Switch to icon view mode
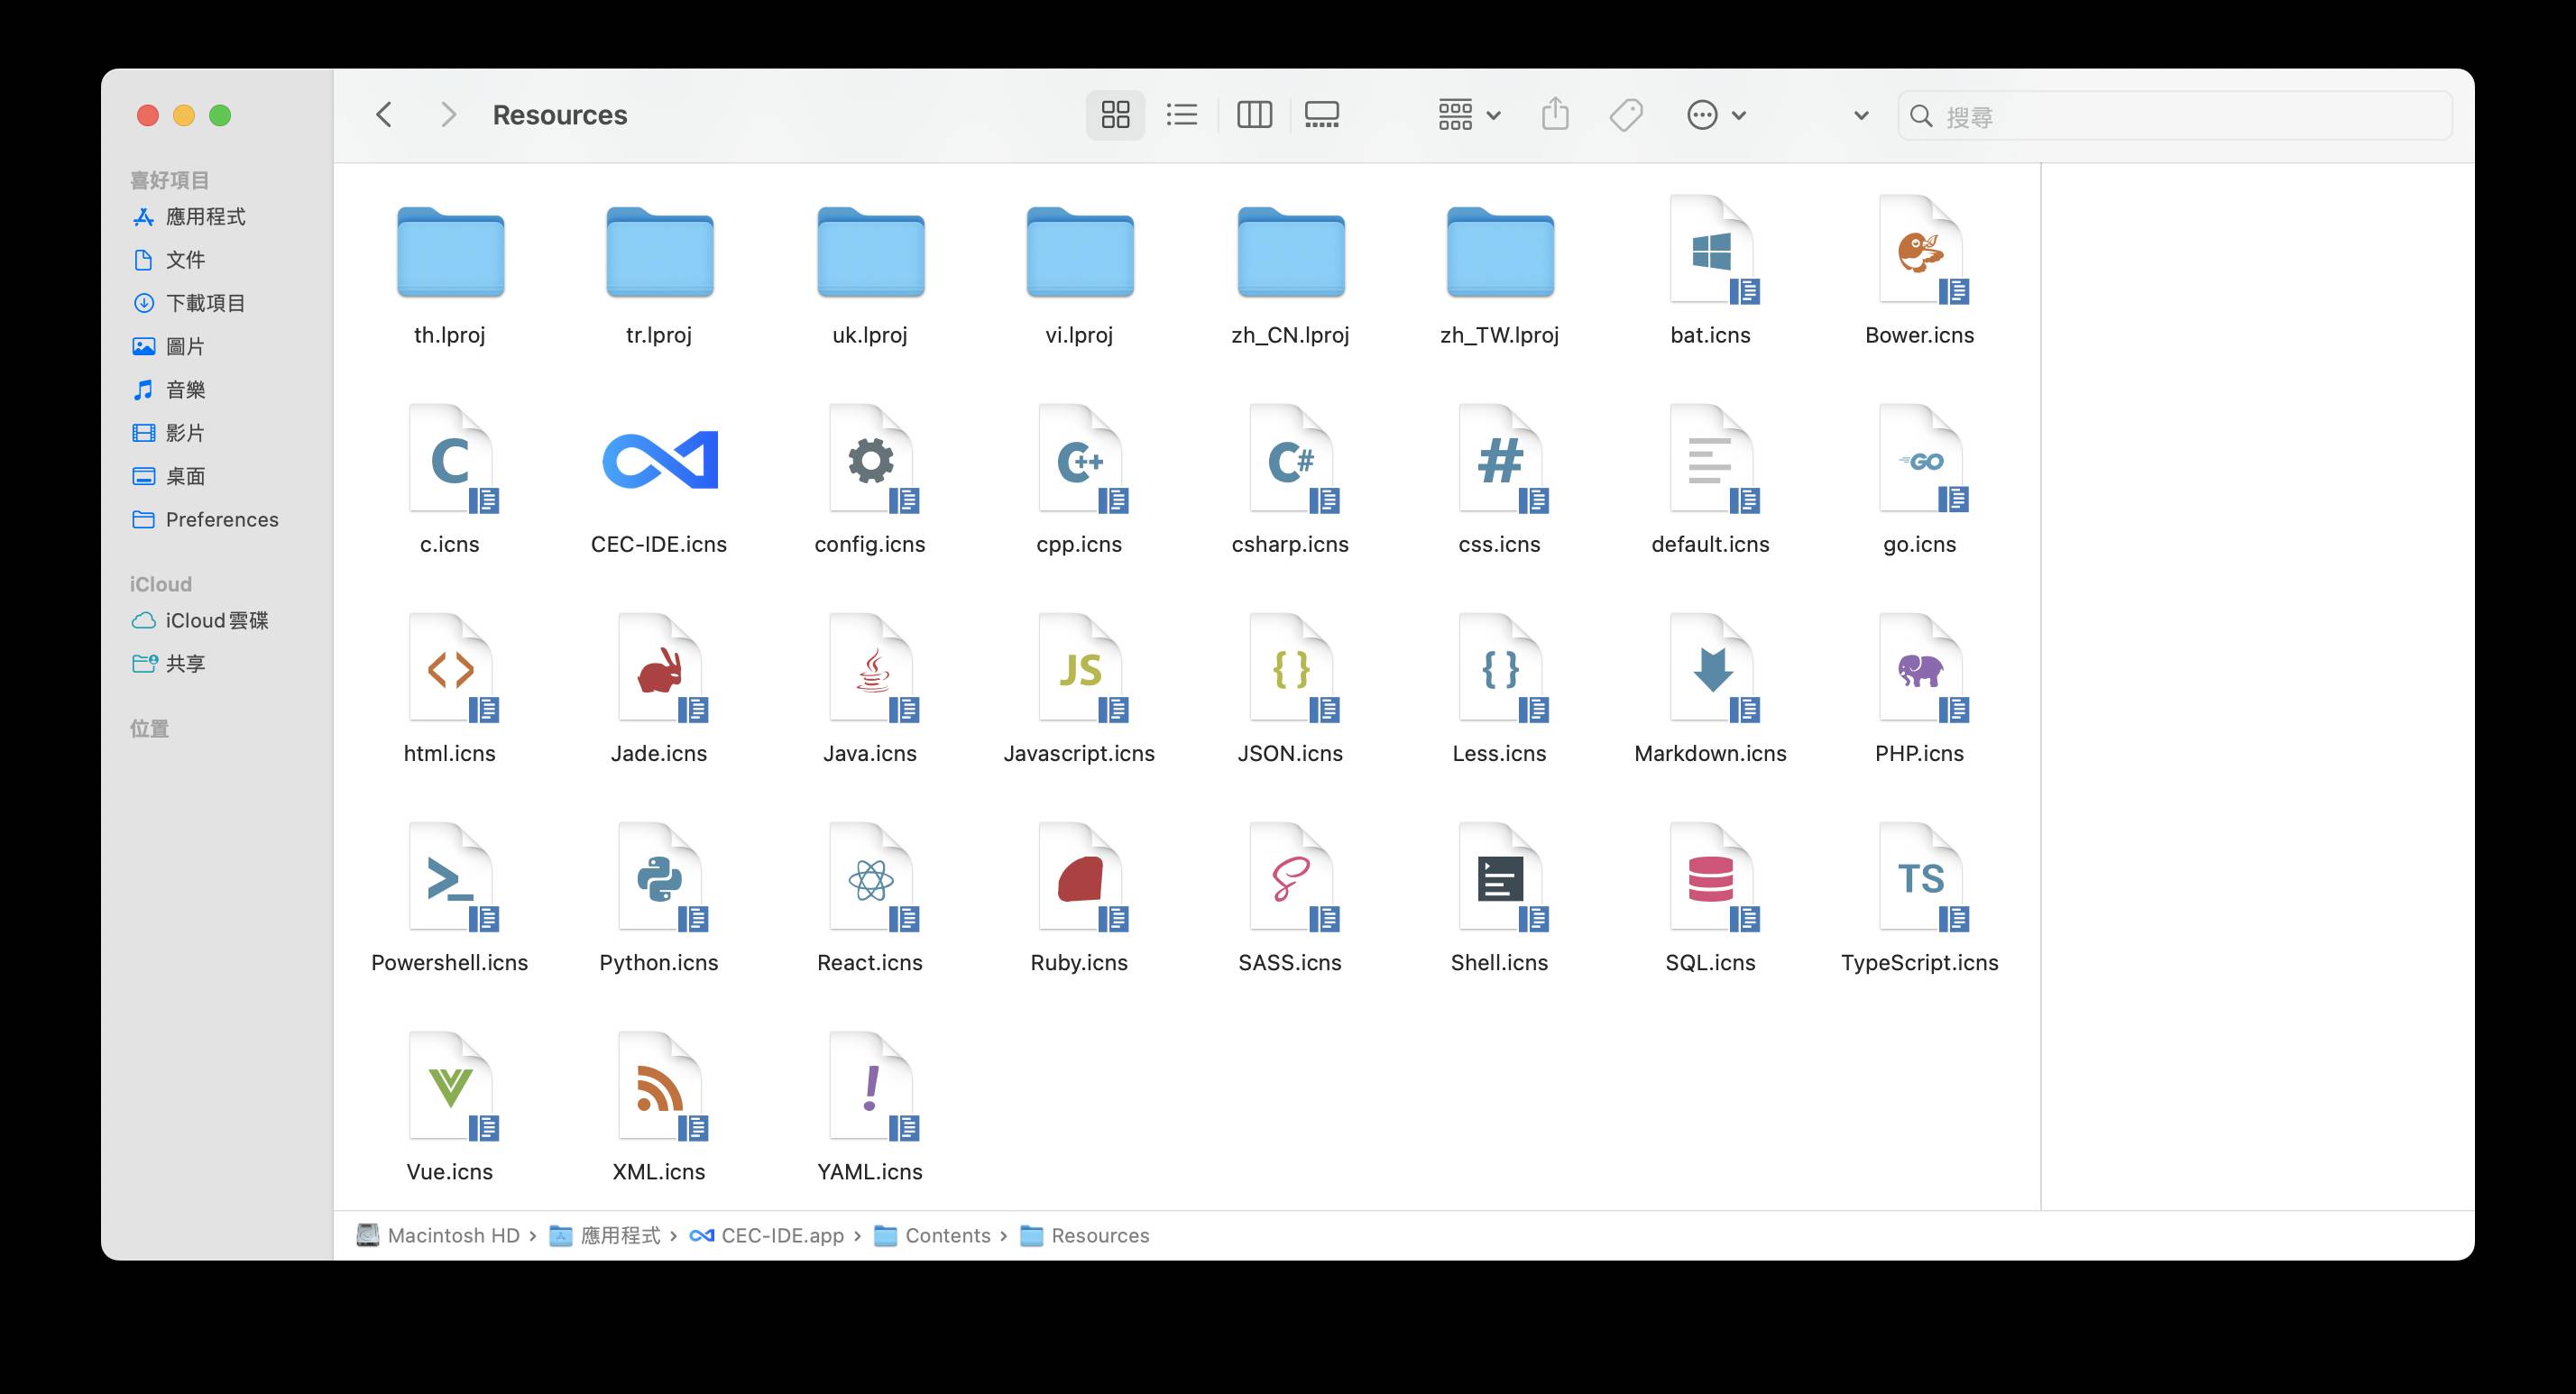 1115,115
